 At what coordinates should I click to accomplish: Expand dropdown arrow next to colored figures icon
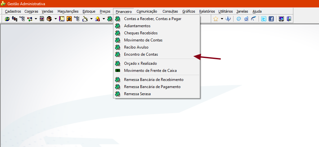click(104, 19)
